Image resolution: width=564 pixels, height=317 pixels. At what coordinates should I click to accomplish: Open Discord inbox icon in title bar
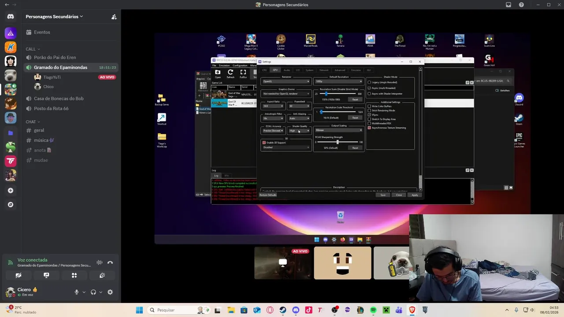click(508, 5)
